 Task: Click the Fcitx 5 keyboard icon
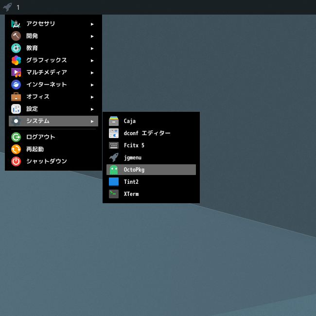pyautogui.click(x=114, y=145)
